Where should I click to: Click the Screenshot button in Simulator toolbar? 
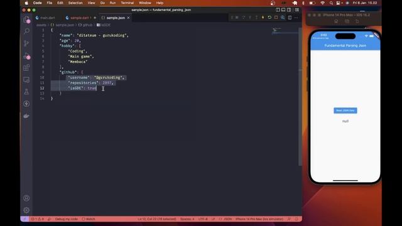[347, 21]
